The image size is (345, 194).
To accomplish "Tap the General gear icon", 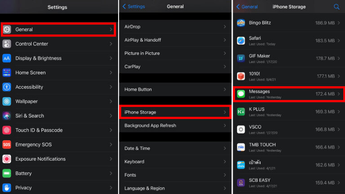I will coord(7,29).
